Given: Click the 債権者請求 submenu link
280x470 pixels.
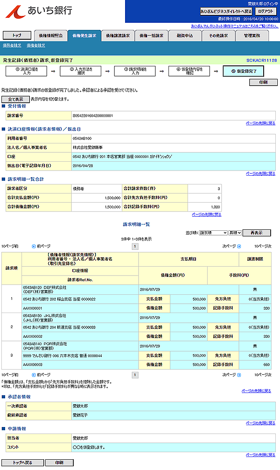Looking at the screenshot, I should click(x=35, y=46).
